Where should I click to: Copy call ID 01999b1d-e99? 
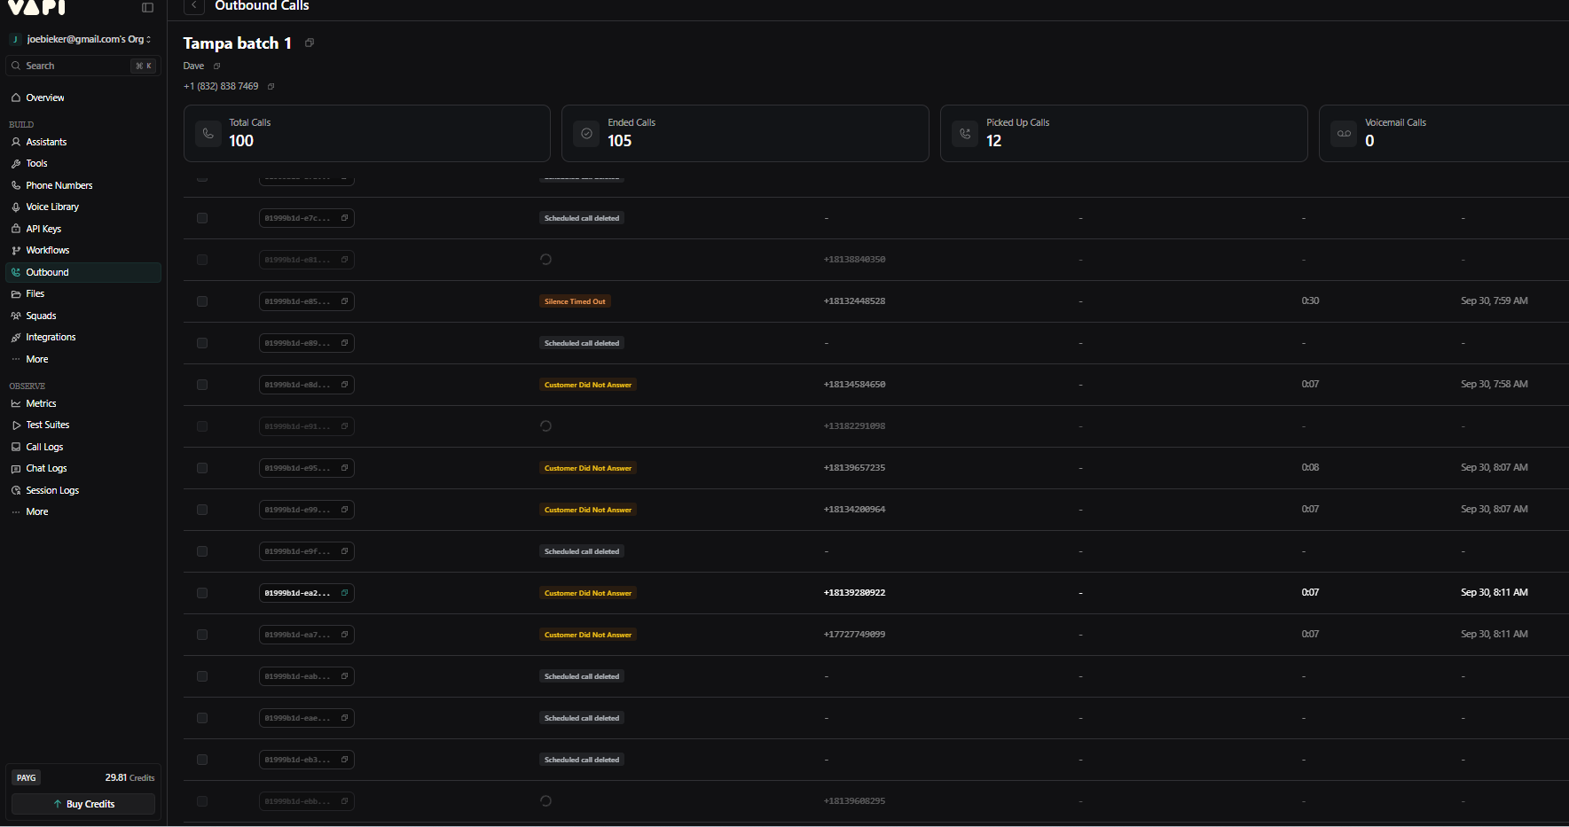[344, 510]
